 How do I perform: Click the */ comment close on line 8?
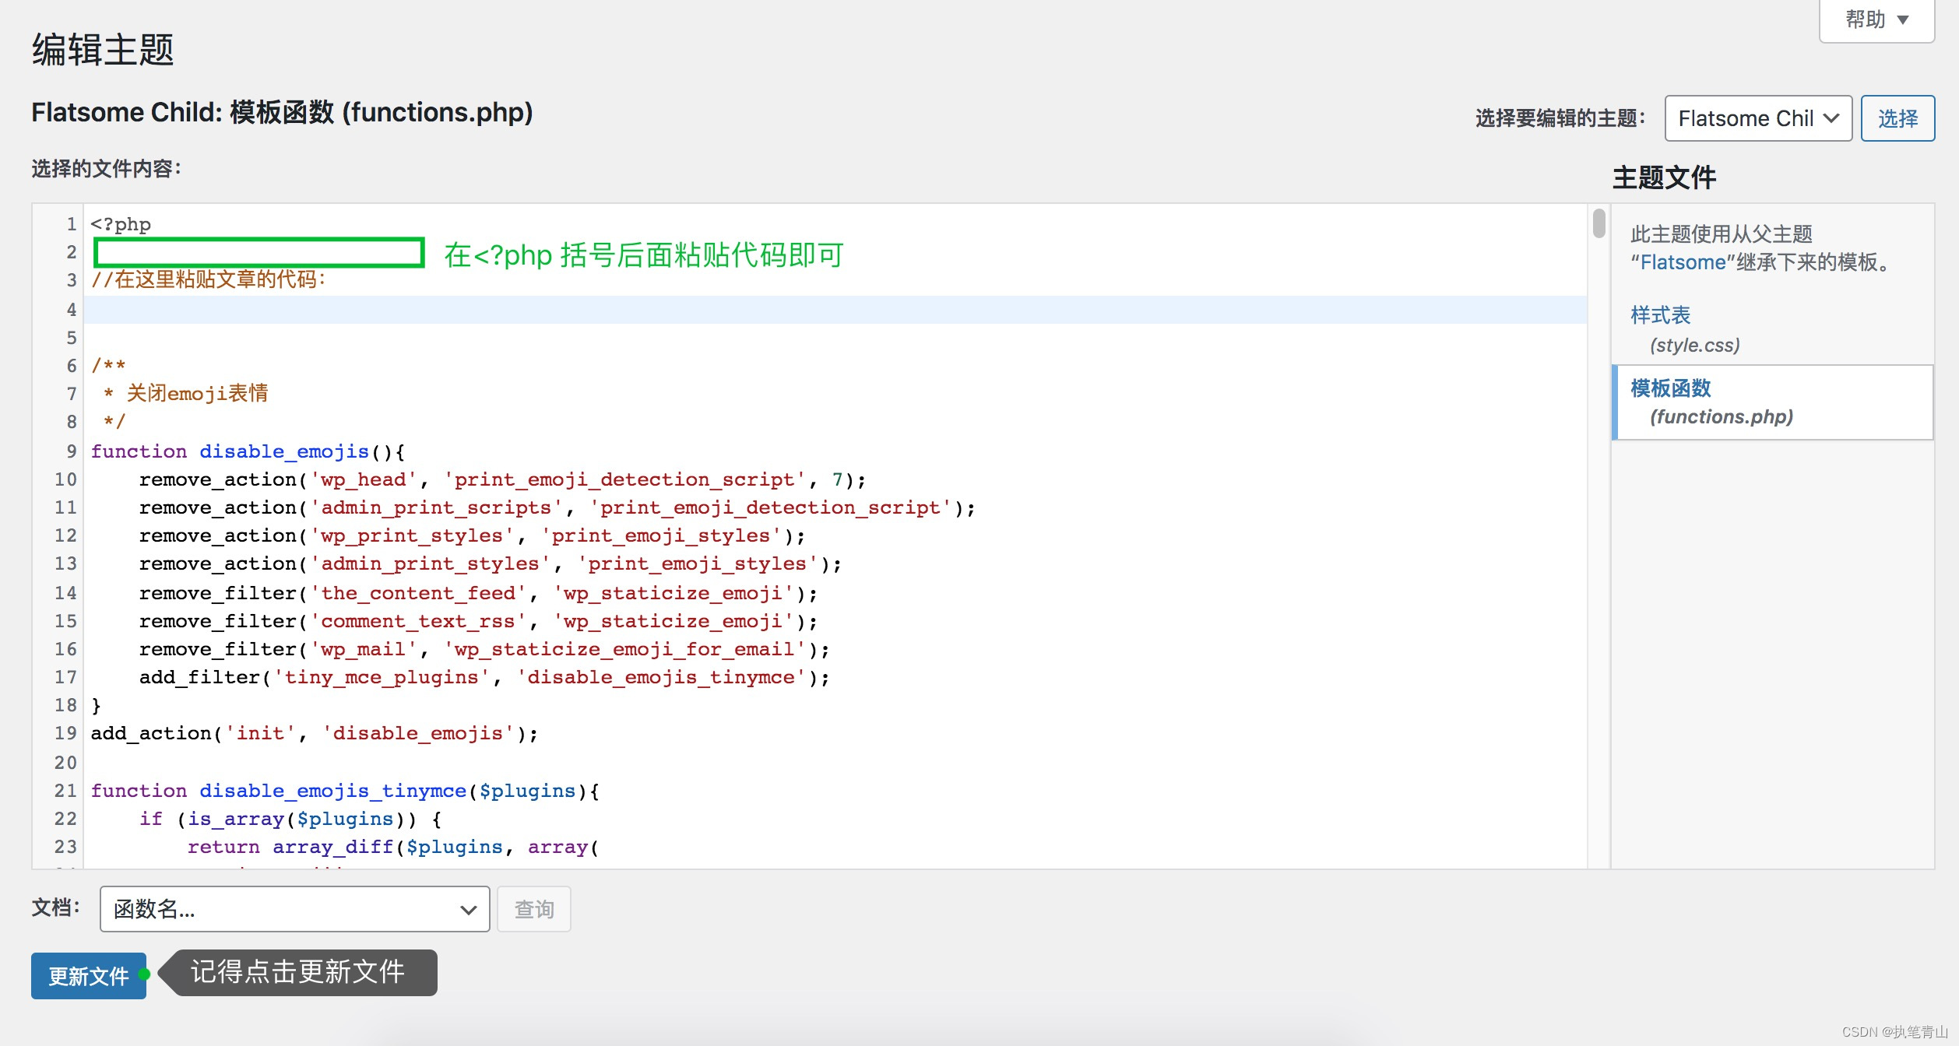tap(114, 421)
